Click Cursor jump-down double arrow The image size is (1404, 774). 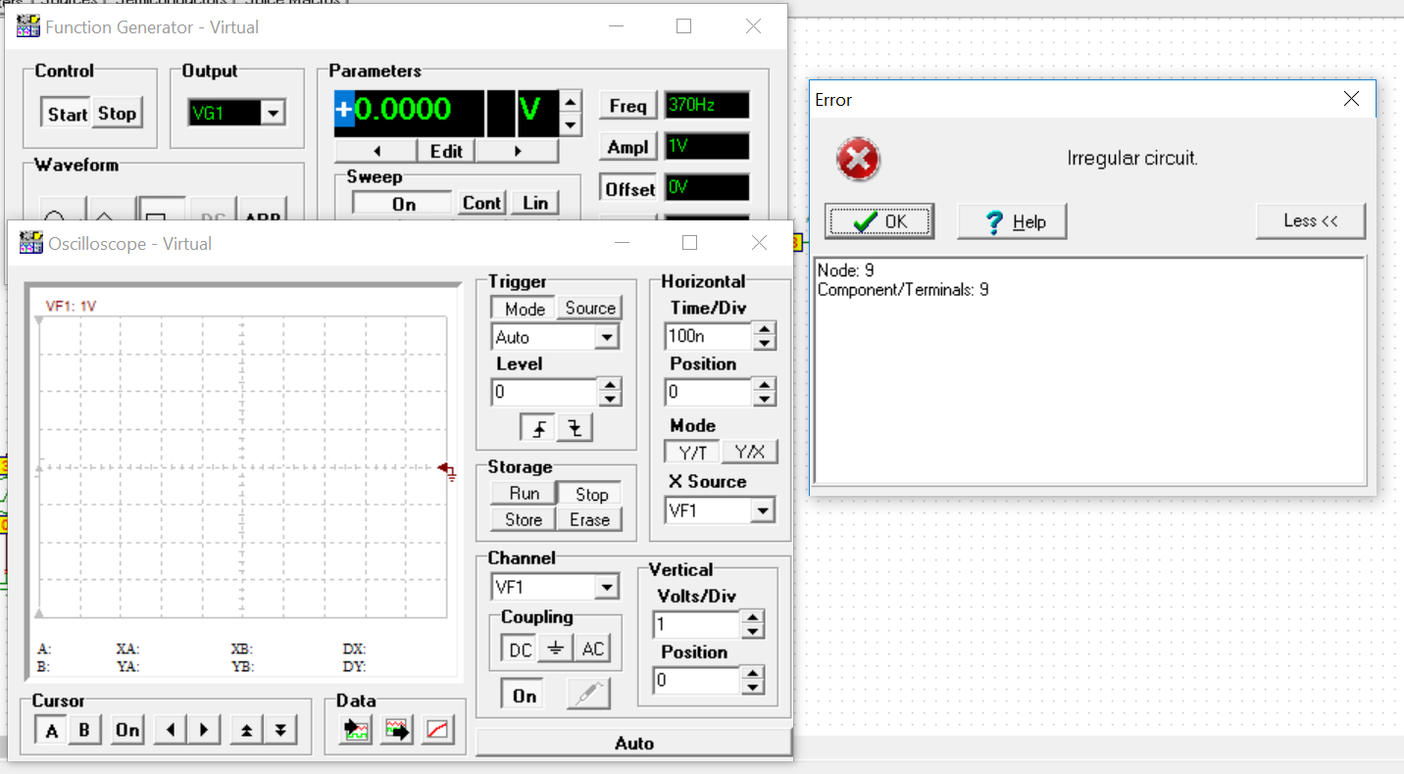click(280, 730)
